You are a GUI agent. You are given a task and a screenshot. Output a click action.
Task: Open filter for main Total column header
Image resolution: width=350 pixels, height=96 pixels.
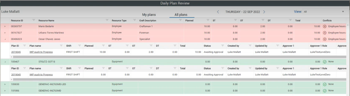[318, 20]
